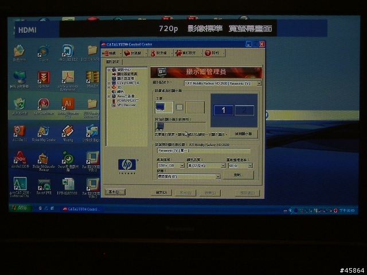This screenshot has height=275, width=367.
Task: Expand the arrow next to the Help menu
Action: click(224, 53)
